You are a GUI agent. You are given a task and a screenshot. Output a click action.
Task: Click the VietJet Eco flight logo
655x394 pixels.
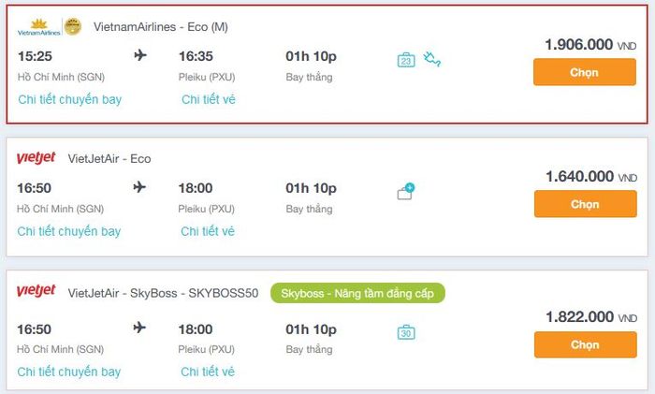[36, 158]
